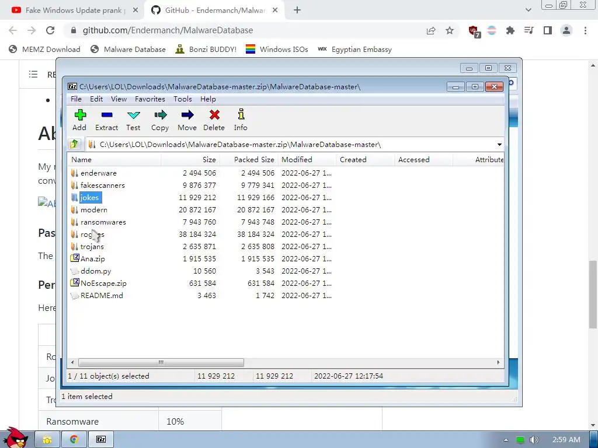Open the Malware Database bookmark

[x=128, y=49]
